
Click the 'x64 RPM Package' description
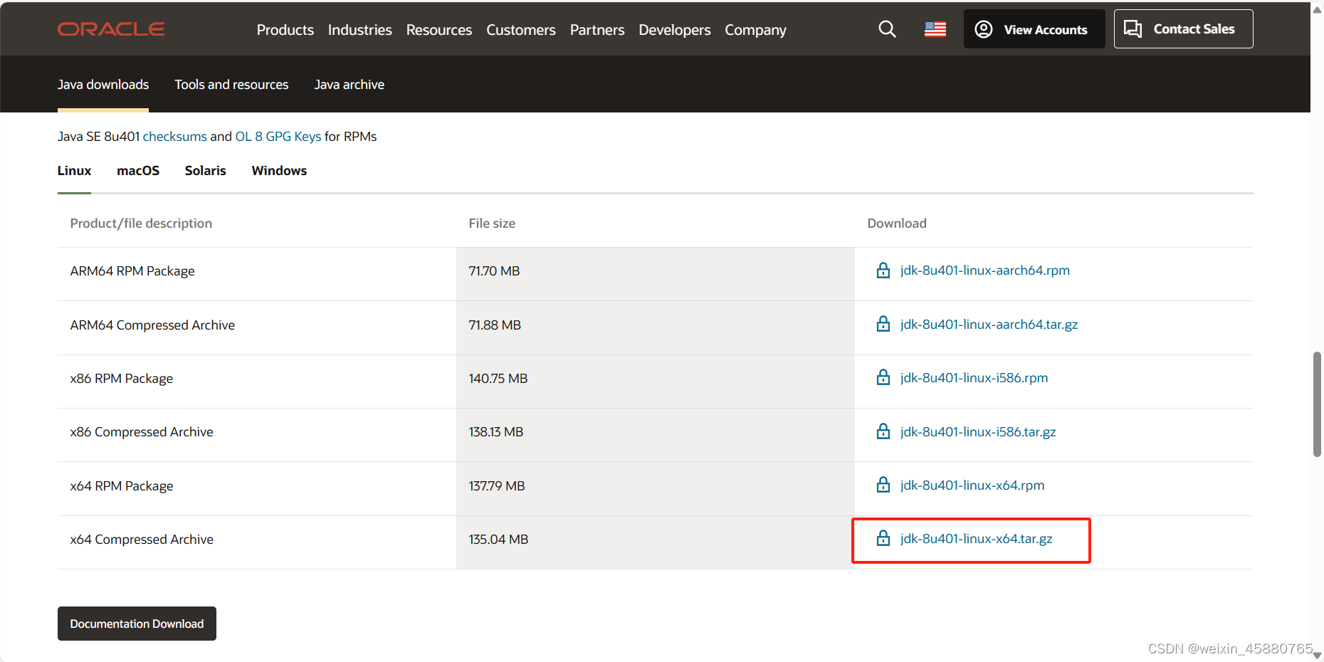click(122, 486)
